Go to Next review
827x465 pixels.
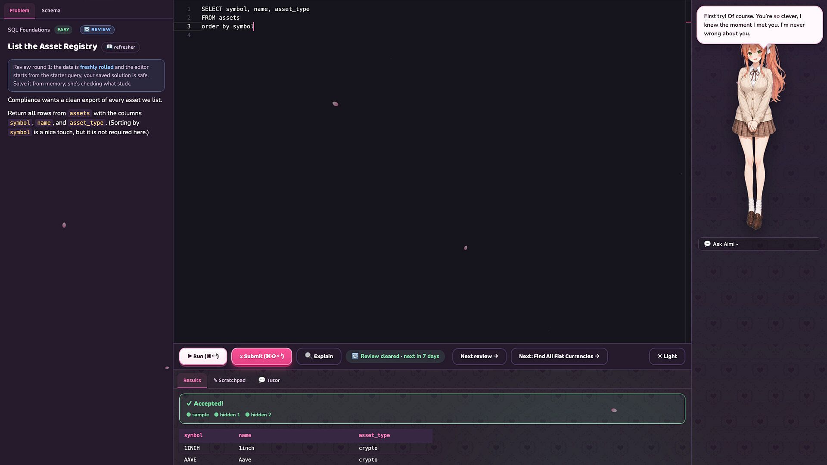click(479, 356)
